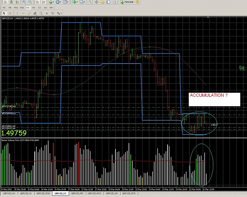Select the MN monthly timeframe
This screenshot has height=197, width=247.
tap(51, 8)
